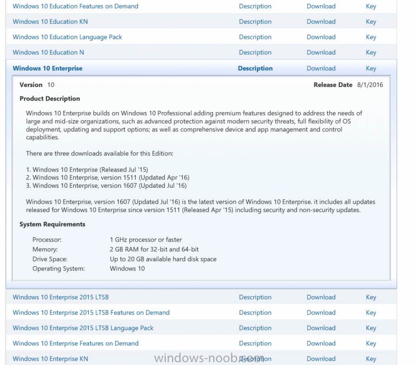The image size is (418, 365).
Task: Select '2 GB RAM for 32-bit and 64-bit'
Action: point(154,250)
